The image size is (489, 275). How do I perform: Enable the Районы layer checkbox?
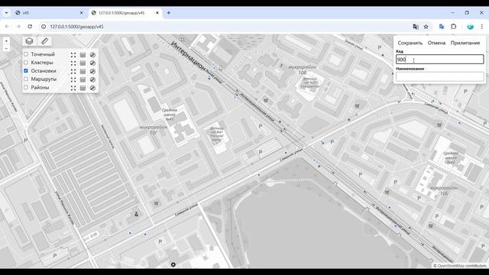coord(26,87)
